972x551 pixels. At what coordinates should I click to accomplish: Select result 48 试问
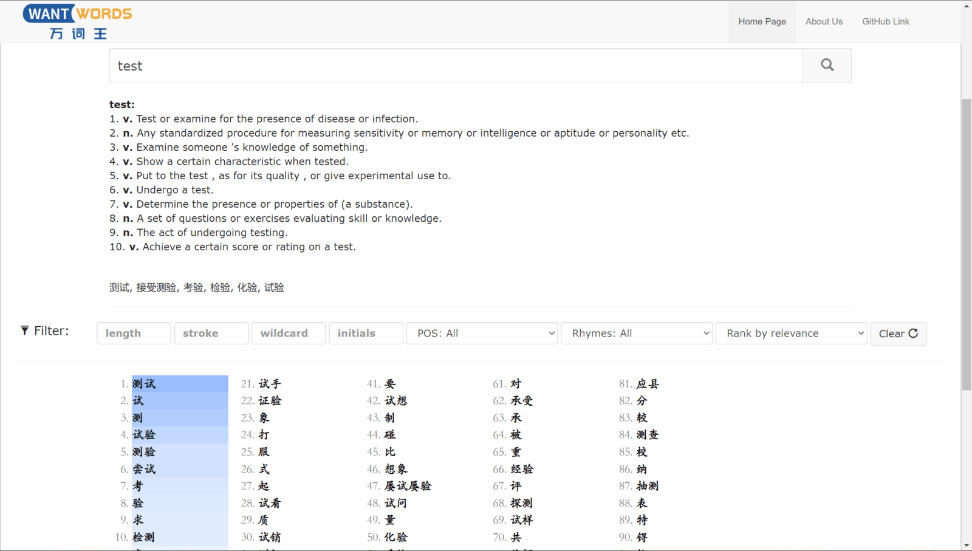(395, 503)
